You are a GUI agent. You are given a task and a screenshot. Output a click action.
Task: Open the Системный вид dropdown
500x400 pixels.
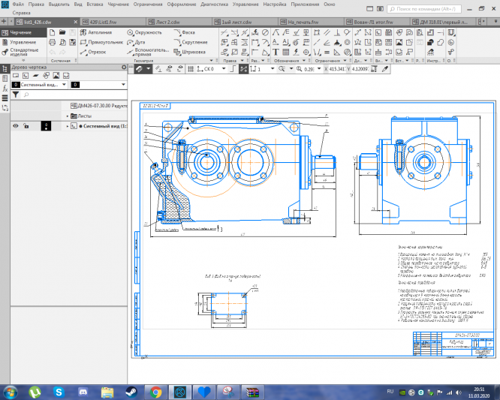(x=63, y=85)
